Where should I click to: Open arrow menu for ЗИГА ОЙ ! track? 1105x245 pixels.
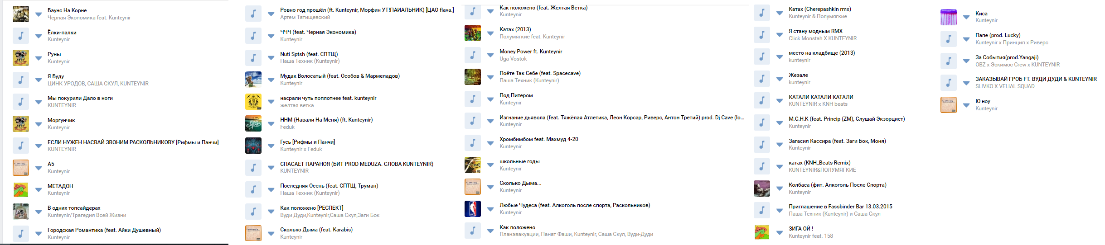[x=780, y=232]
